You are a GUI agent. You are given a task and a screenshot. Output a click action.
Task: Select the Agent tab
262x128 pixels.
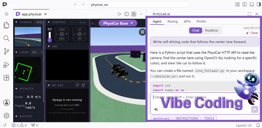point(157,21)
